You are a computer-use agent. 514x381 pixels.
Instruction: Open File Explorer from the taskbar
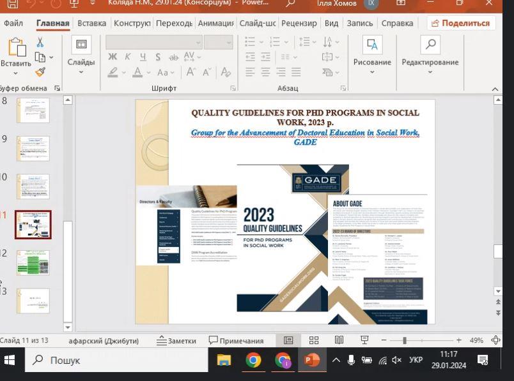[x=224, y=361]
